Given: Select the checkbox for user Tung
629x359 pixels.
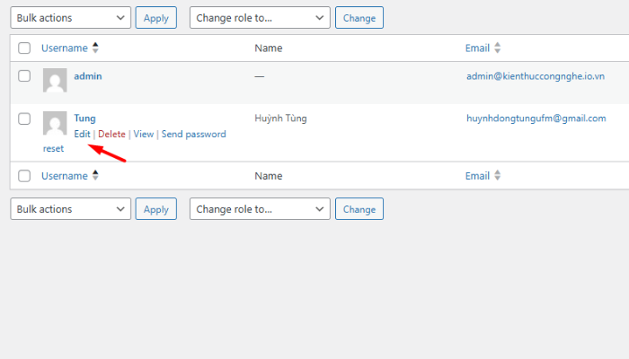Looking at the screenshot, I should [24, 118].
